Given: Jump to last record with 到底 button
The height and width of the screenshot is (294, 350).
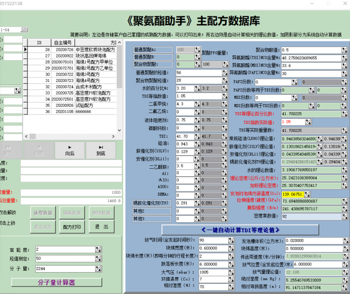Looking at the screenshot, I should click(101, 150).
